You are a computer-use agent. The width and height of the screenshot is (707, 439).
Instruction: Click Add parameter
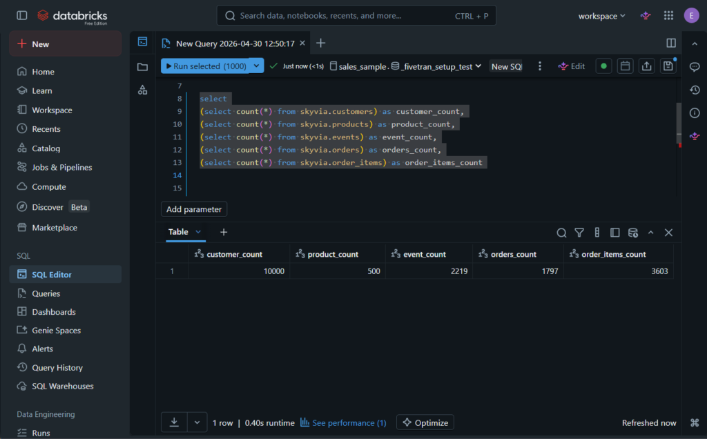(x=194, y=209)
